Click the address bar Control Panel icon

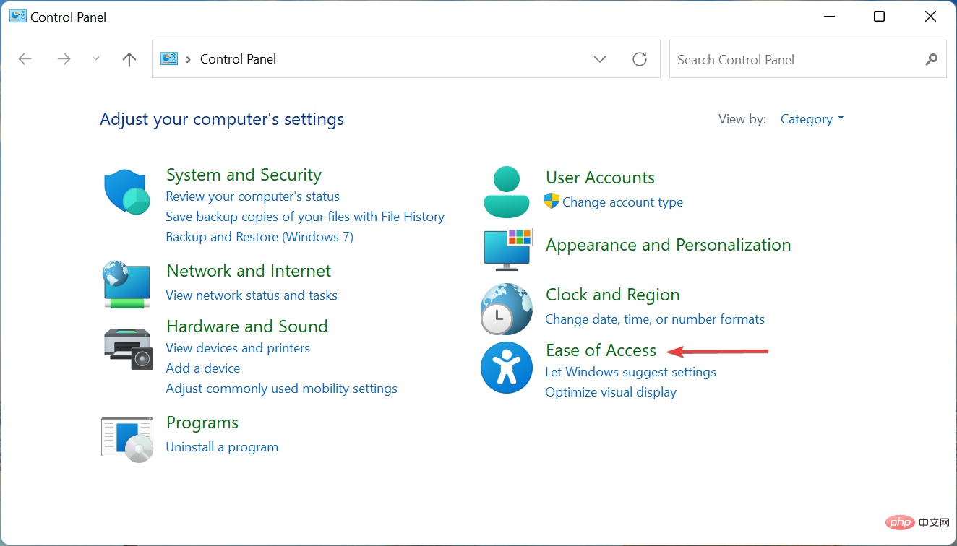point(169,58)
